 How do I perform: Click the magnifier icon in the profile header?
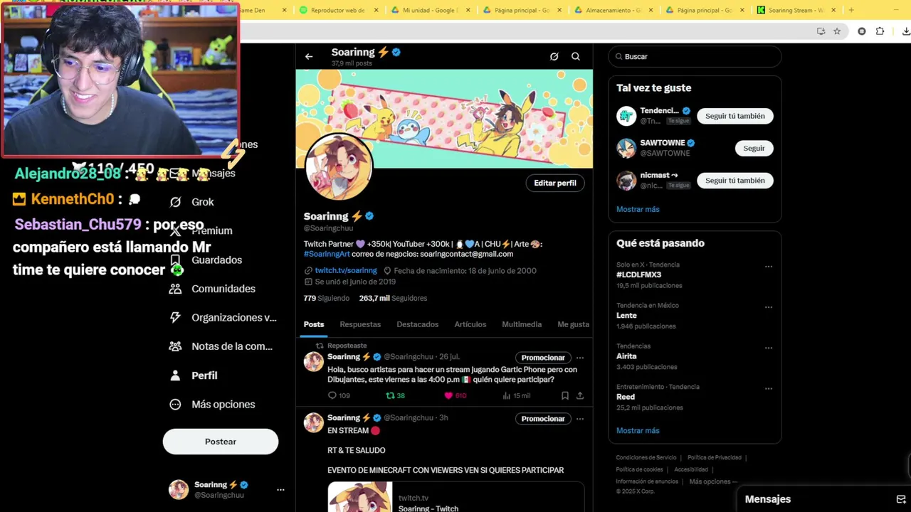tap(576, 56)
